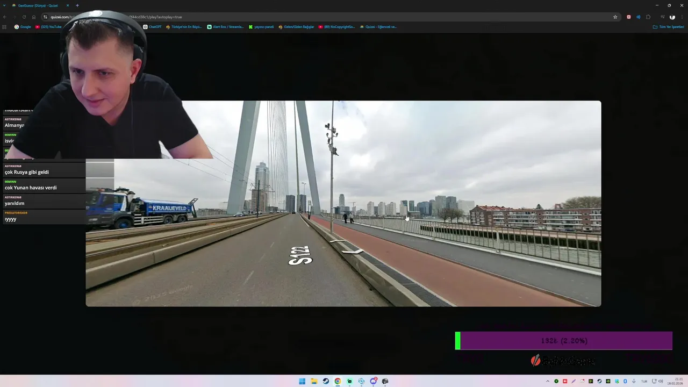This screenshot has height=387, width=688.
Task: Open Steam from the taskbar
Action: (x=326, y=381)
